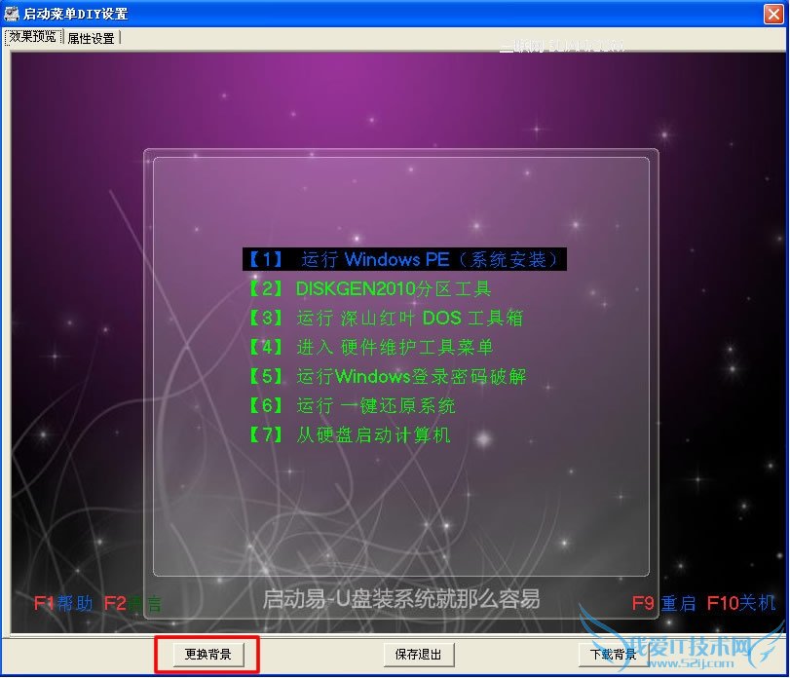The width and height of the screenshot is (790, 678).
Task: Select menu entry 运行Windows登录密码破解
Action: point(388,376)
